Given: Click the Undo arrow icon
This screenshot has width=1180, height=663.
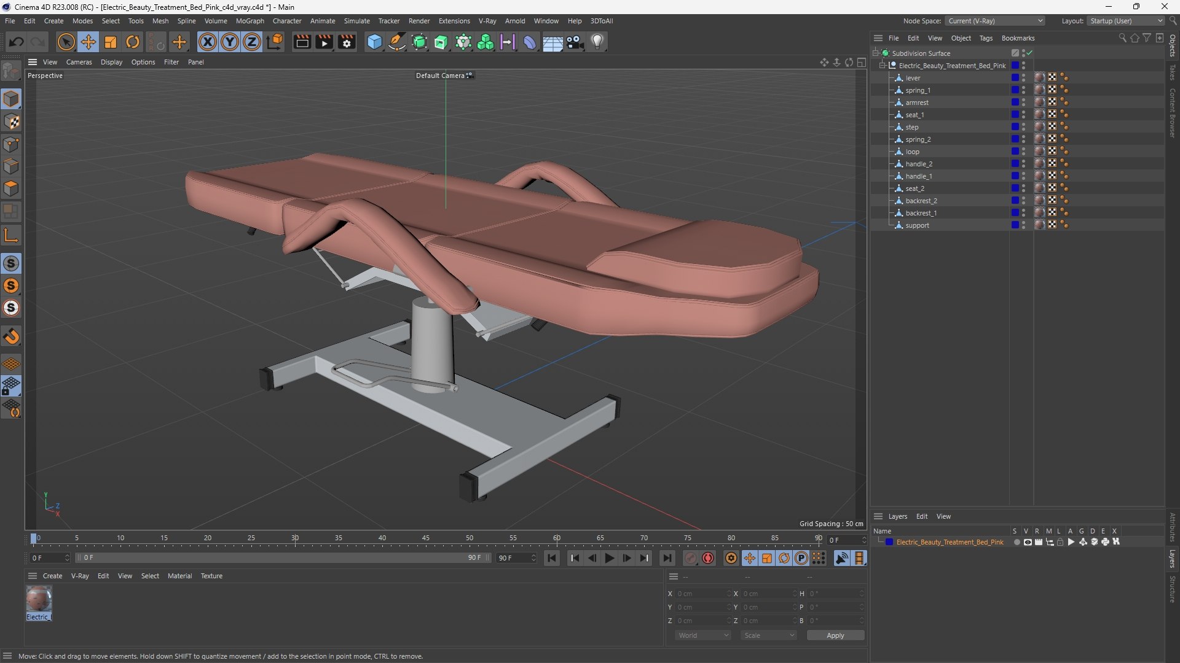Looking at the screenshot, I should tap(17, 42).
